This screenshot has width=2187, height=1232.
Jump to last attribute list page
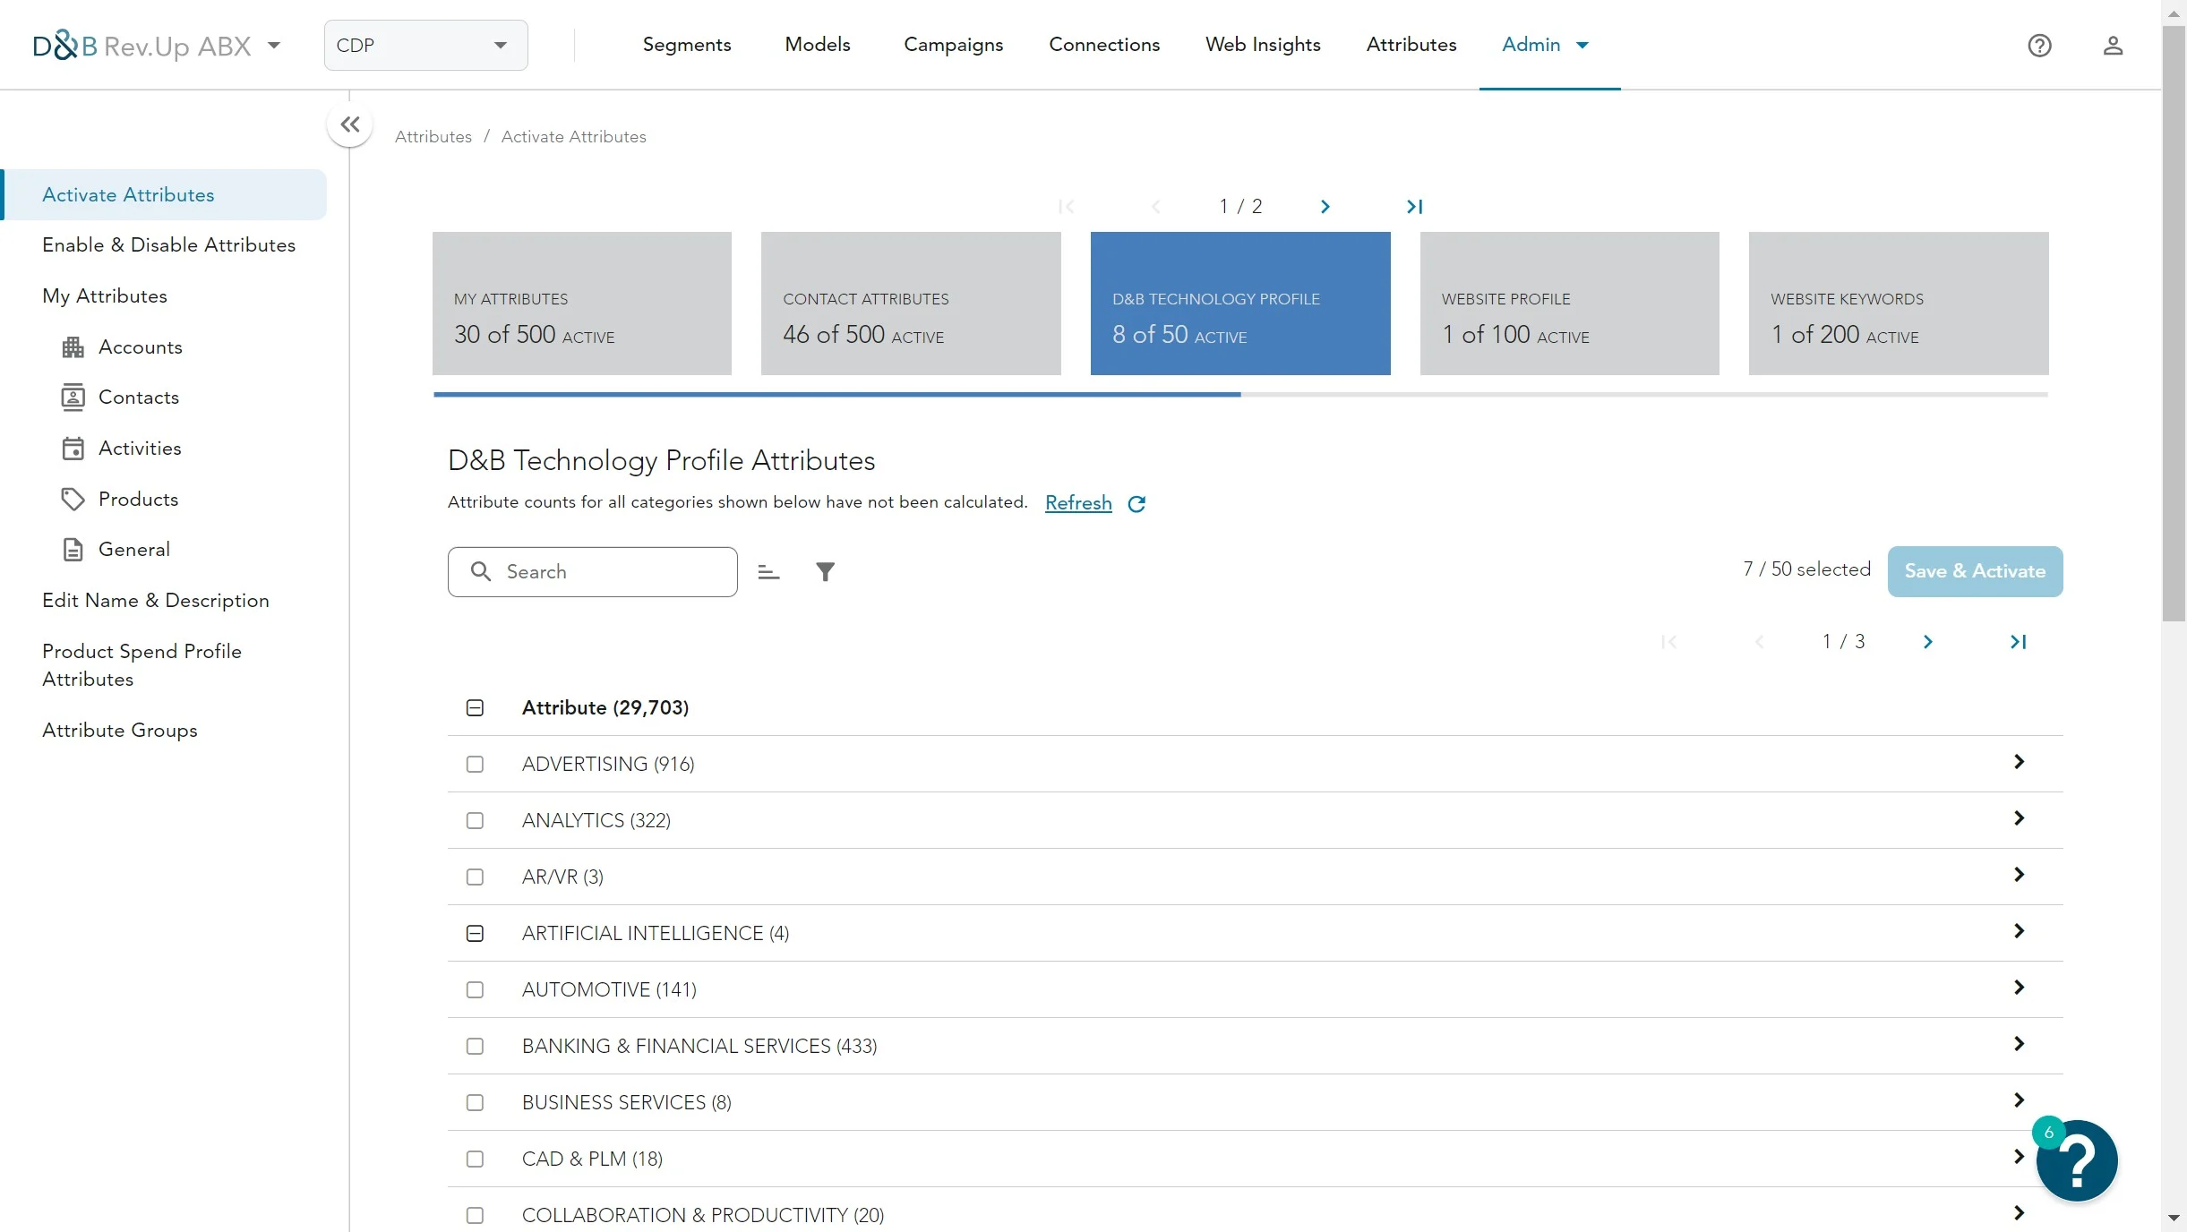pyautogui.click(x=2018, y=642)
